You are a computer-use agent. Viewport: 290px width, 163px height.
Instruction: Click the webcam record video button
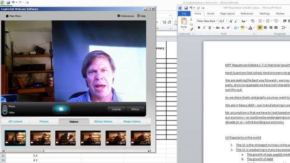click(x=61, y=109)
